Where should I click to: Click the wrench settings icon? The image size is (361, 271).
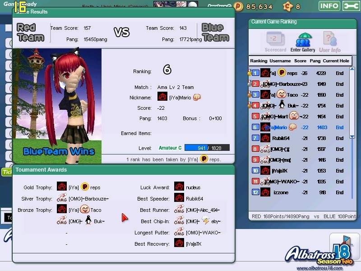click(x=351, y=6)
